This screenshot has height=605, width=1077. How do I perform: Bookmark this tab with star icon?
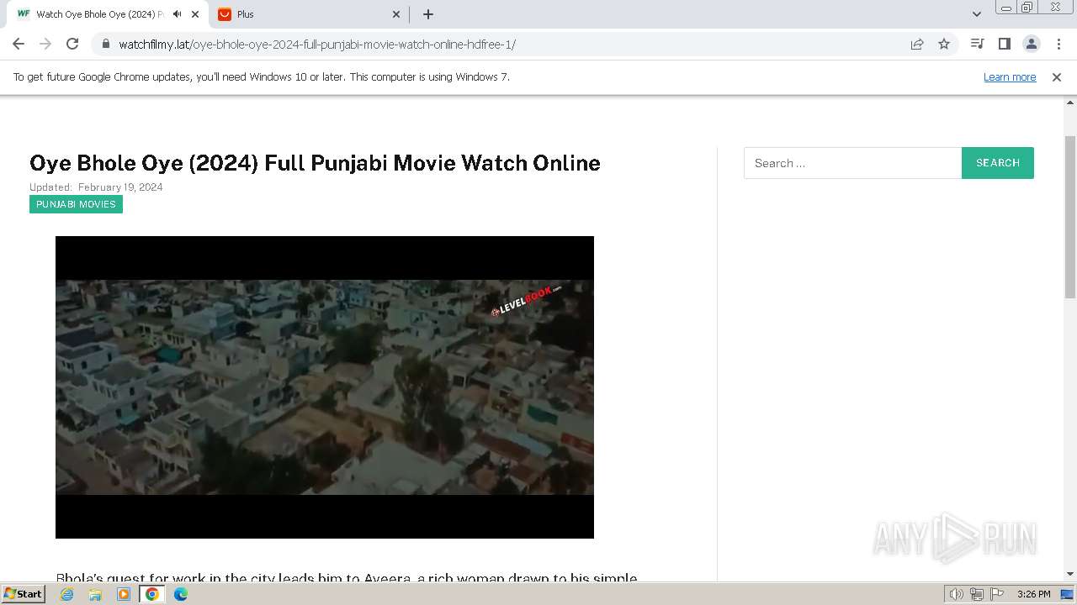click(944, 44)
